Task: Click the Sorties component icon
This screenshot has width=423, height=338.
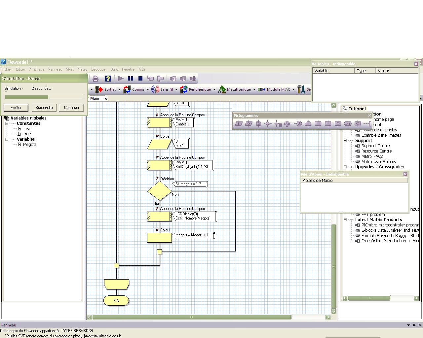Action: [99, 89]
